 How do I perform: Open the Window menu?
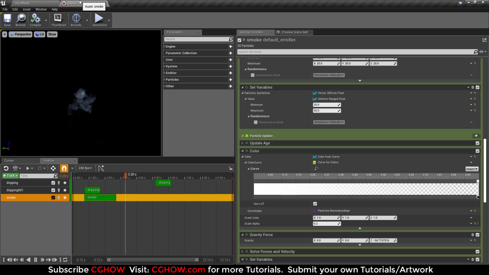pyautogui.click(x=41, y=10)
